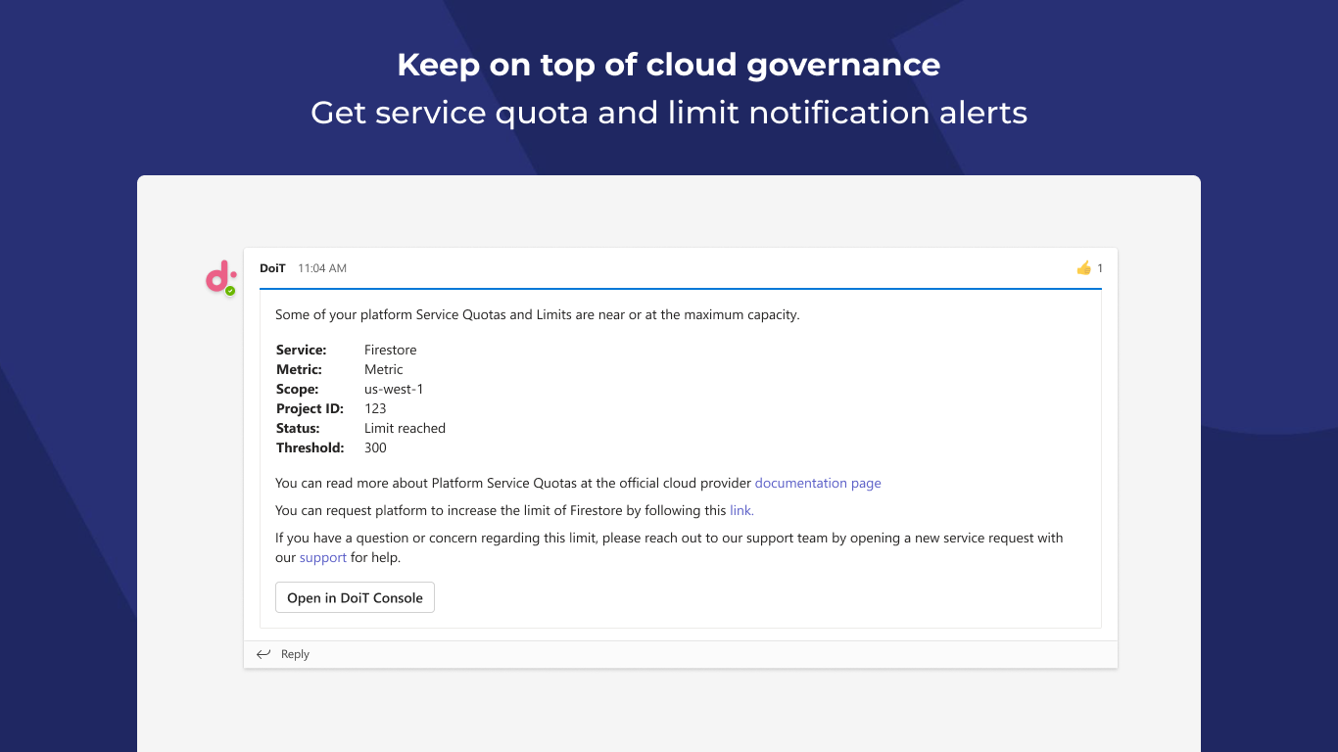Open the documentation page link

[818, 483]
